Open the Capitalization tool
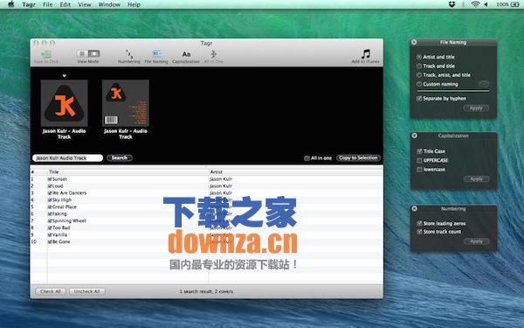The width and height of the screenshot is (524, 328). [186, 54]
